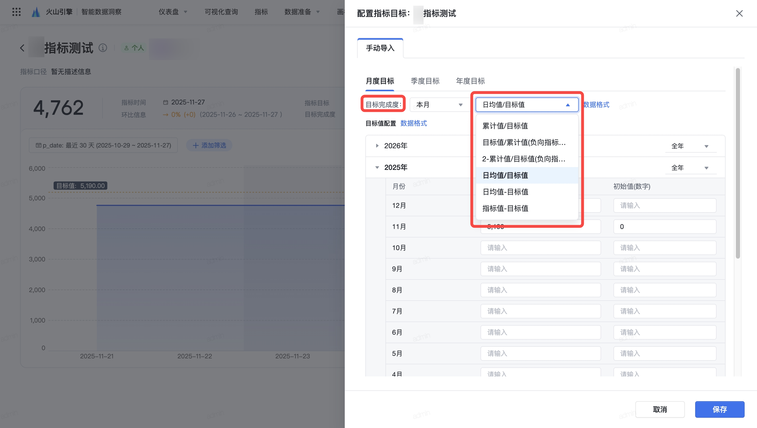The image size is (757, 428).
Task: Open the 本月 period dropdown
Action: coord(439,105)
